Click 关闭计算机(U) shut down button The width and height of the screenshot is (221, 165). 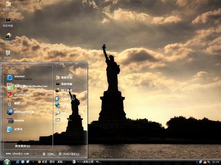[x=69, y=154]
